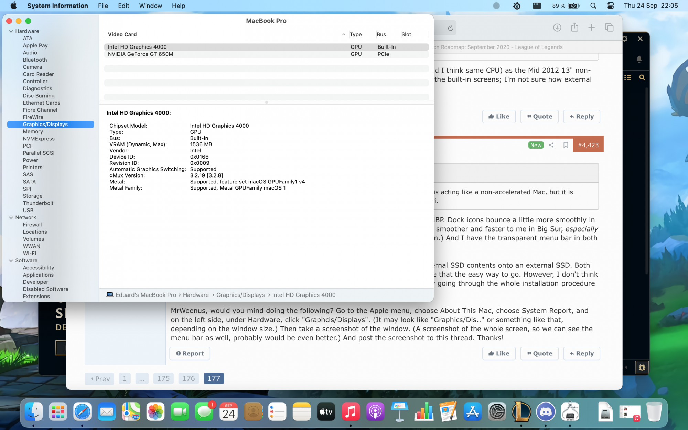Collapse the Network section
This screenshot has width=688, height=430.
coord(11,217)
